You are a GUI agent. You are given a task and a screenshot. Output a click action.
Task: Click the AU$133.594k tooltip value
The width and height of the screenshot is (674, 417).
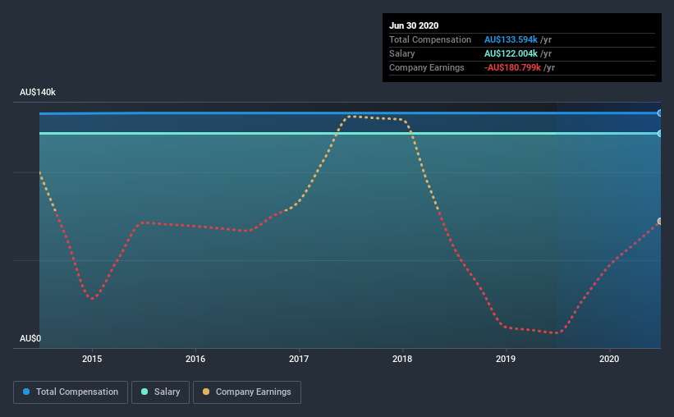511,39
